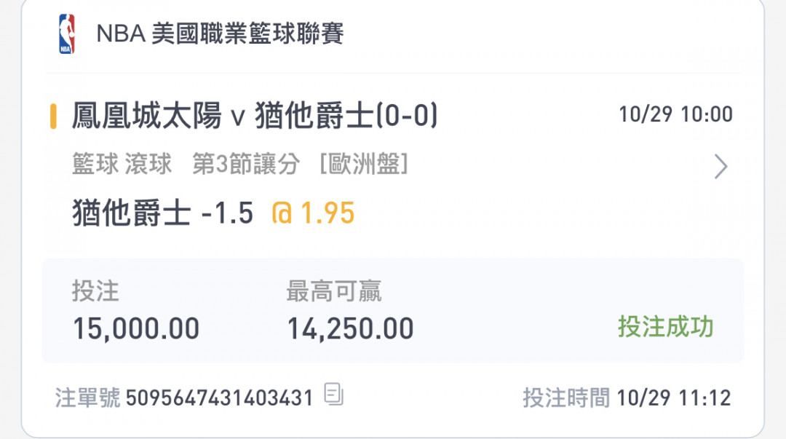Copy the bet slip number icon
This screenshot has height=439, width=786.
click(333, 394)
